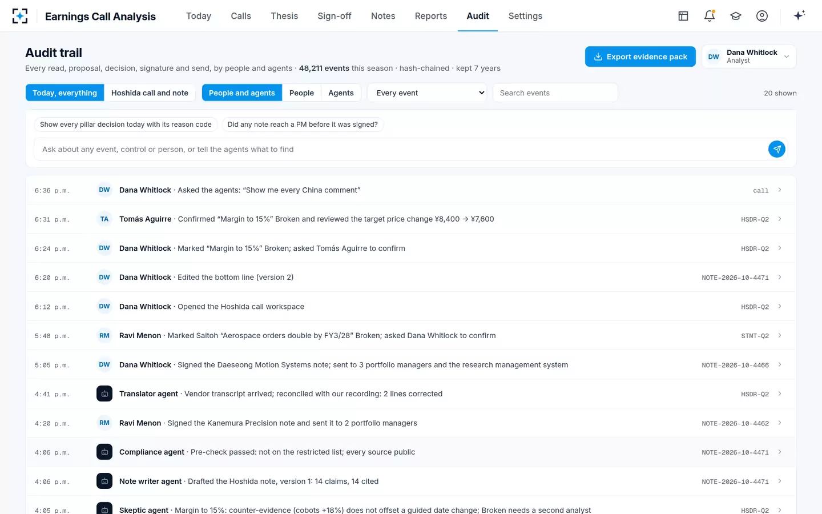The width and height of the screenshot is (822, 514).
Task: Click the Note writer agent bot icon
Action: coord(104,481)
